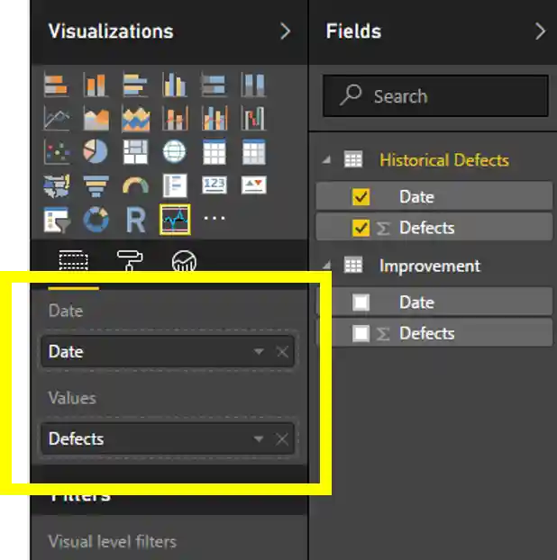Switch to the Format paint roller tab
The height and width of the screenshot is (560, 557).
130,261
